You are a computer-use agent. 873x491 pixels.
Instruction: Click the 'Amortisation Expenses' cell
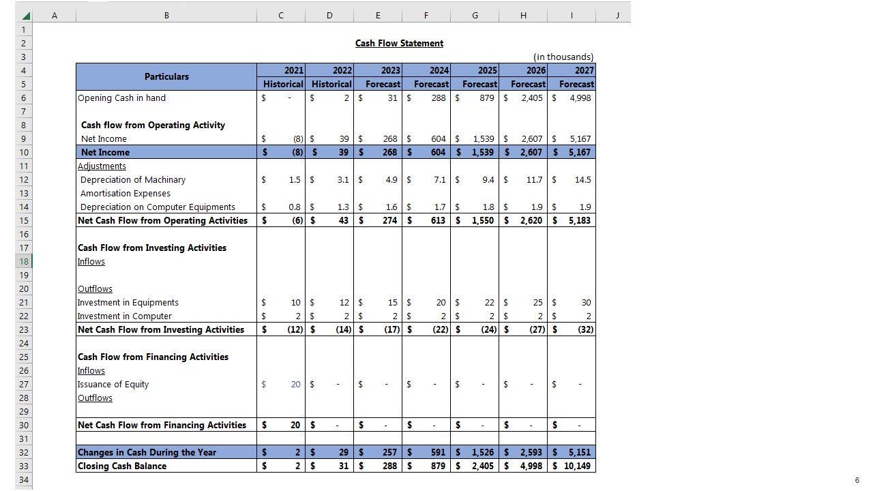click(x=125, y=193)
